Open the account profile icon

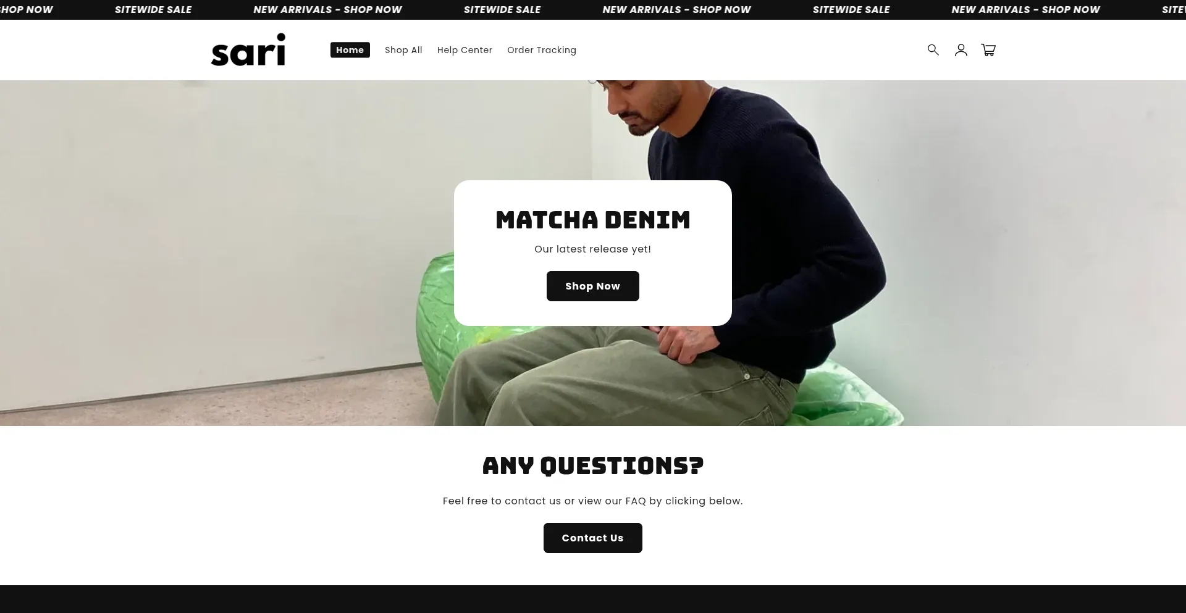[961, 50]
